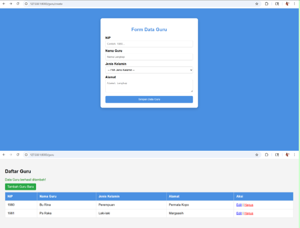Screen dimensions: 300x228
Task: Click the Tambah Guru Baru button
Action: [20, 187]
